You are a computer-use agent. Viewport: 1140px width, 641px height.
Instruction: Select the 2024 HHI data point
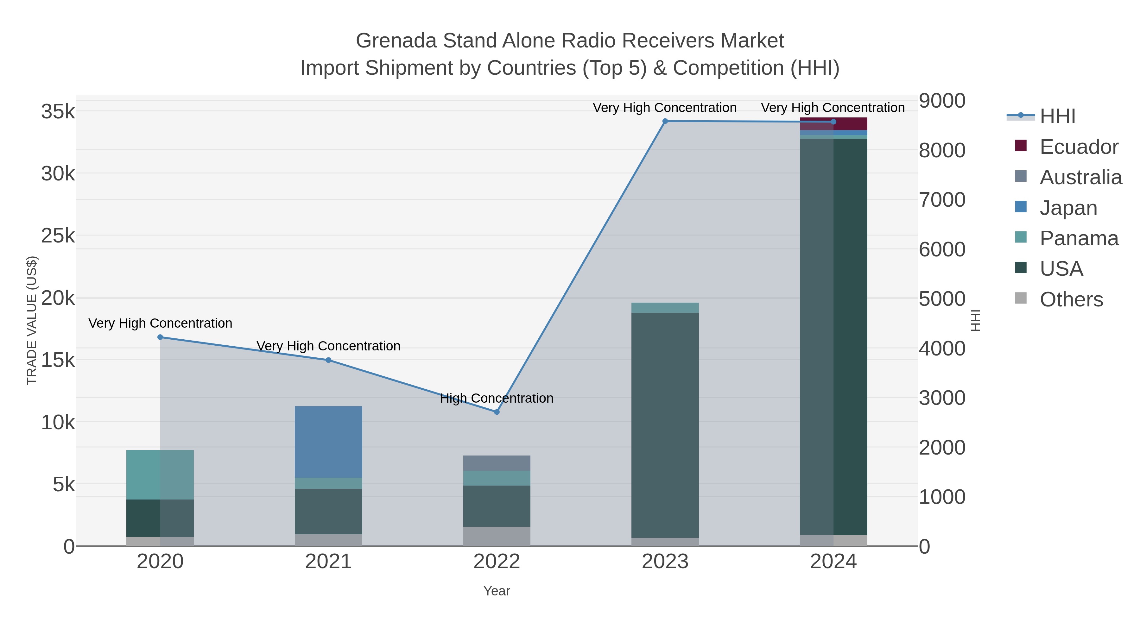(833, 122)
